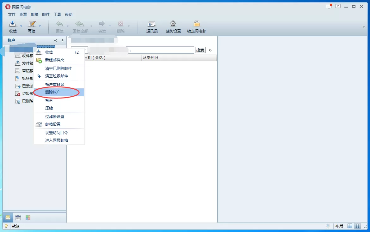Expand the 回复 dropdown arrow
Viewport: 370px width, 232px height.
[x=67, y=26]
